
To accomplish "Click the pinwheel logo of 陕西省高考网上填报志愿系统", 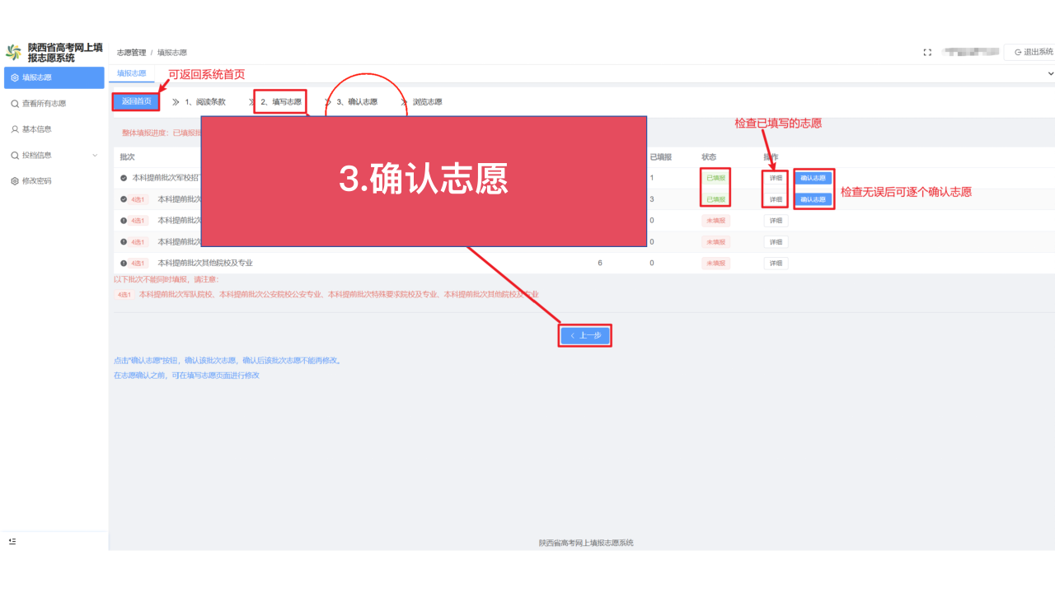I will pos(13,53).
